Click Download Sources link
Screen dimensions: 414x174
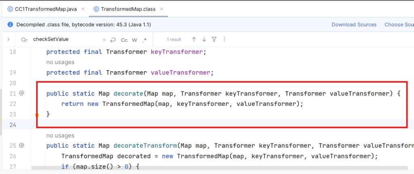[354, 25]
